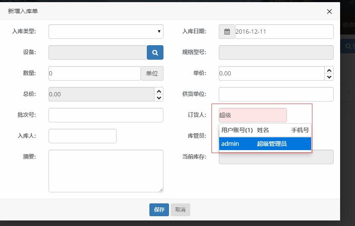Click into the 批次号 input box

click(x=106, y=115)
